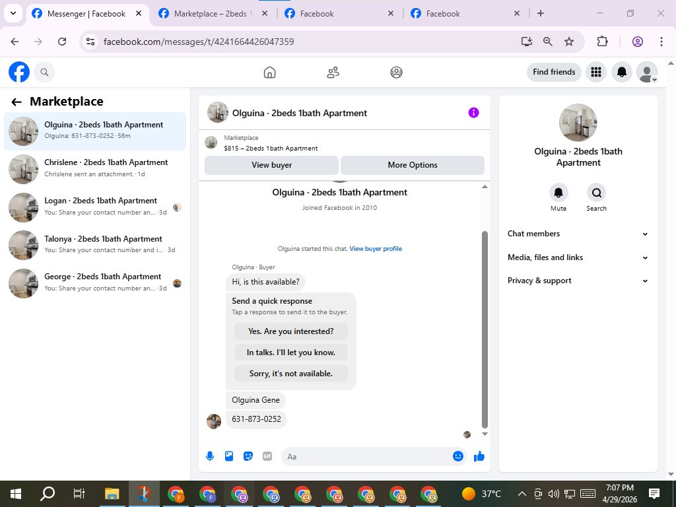Choose a sticker from the sticker icon
Screen dimensions: 676x507
tap(248, 456)
